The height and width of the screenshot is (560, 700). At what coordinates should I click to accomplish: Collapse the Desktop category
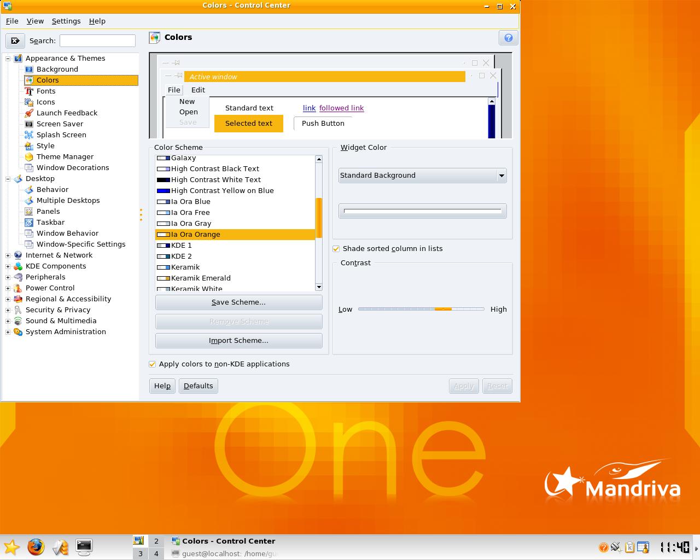pyautogui.click(x=8, y=179)
